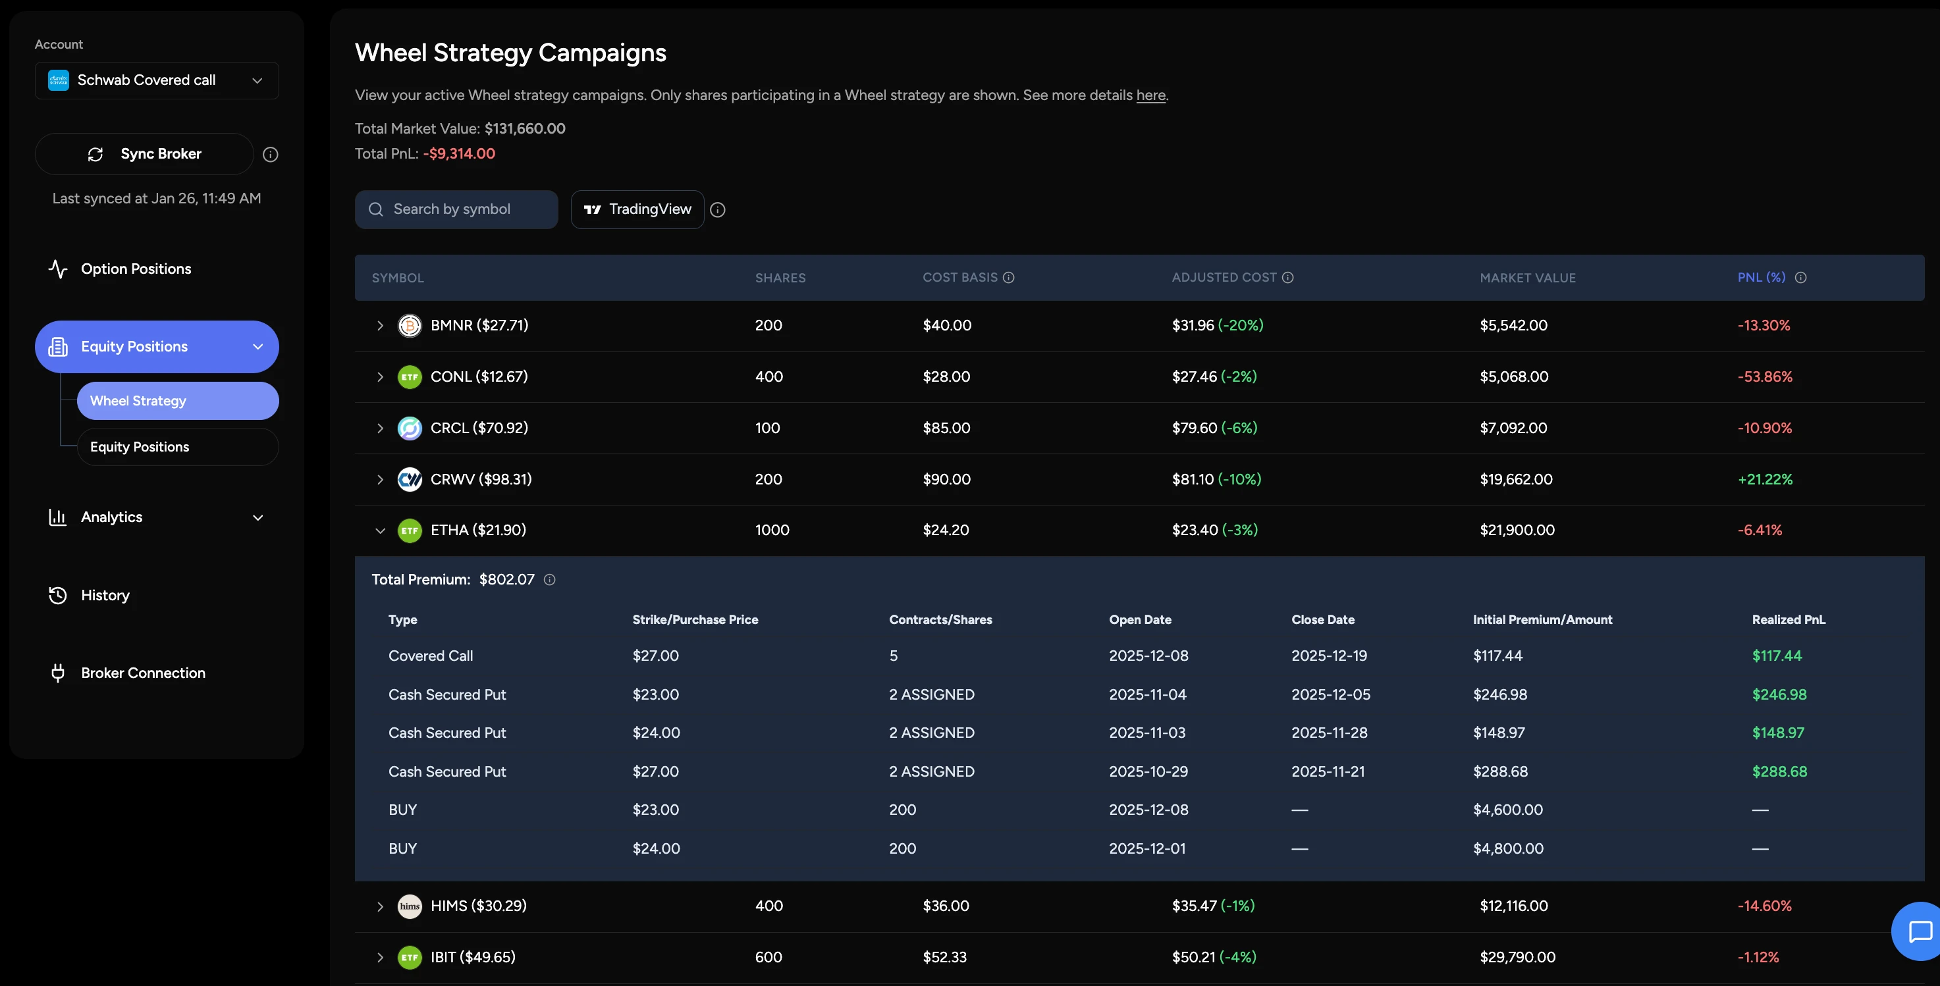Open the TradingView integration button
This screenshot has width=1940, height=986.
(637, 209)
